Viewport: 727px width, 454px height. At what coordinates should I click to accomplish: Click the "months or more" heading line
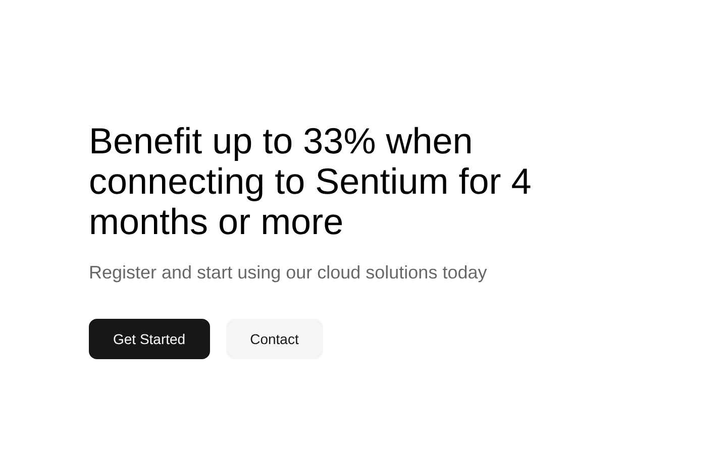[x=216, y=222]
